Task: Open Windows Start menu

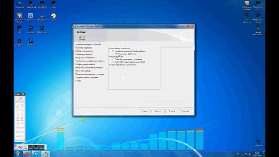Action: tap(17, 154)
